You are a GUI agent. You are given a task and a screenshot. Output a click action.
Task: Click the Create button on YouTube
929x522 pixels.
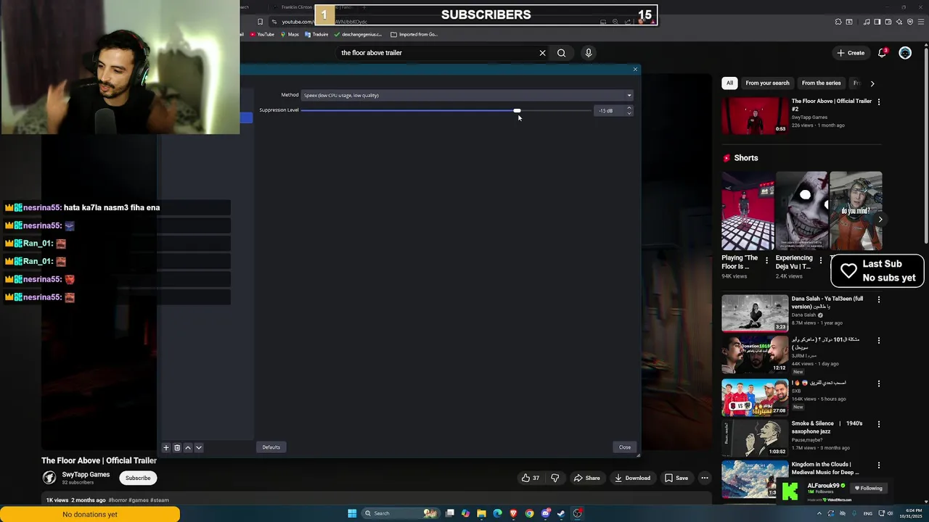(x=851, y=53)
